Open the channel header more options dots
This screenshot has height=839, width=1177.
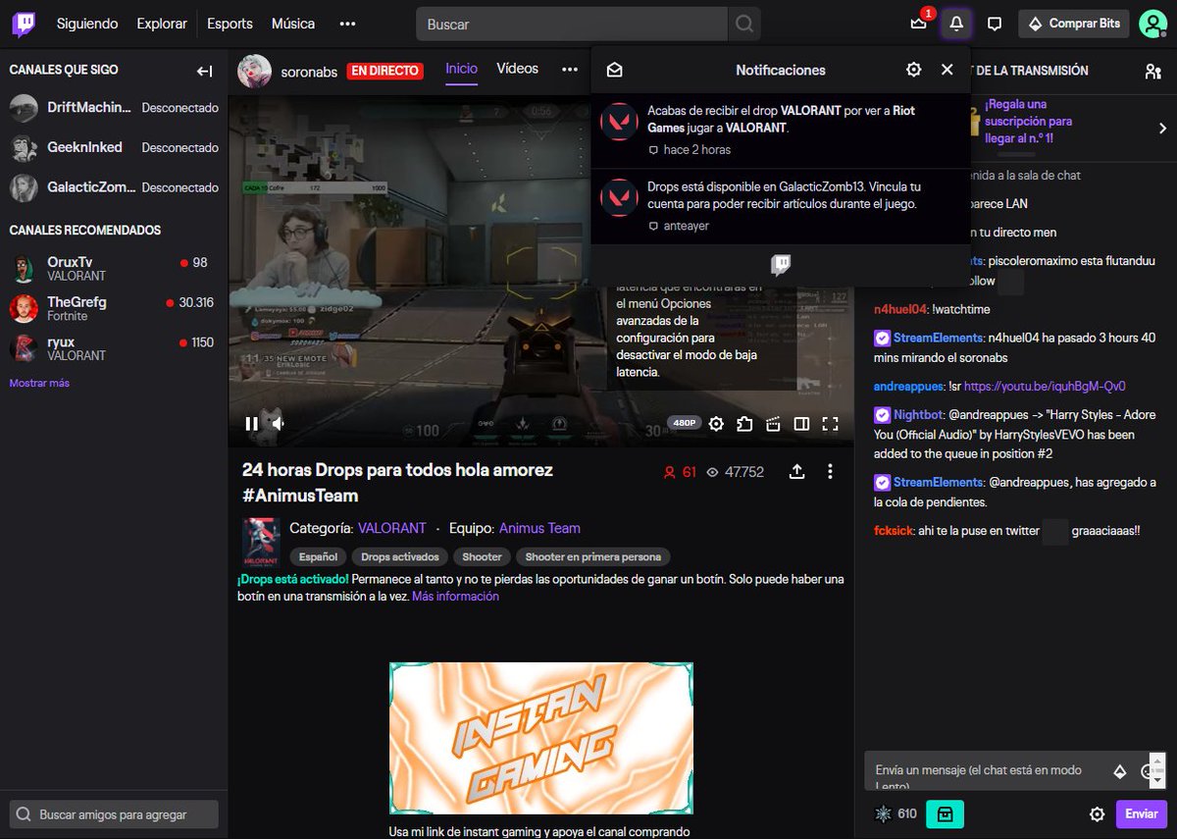click(x=570, y=70)
